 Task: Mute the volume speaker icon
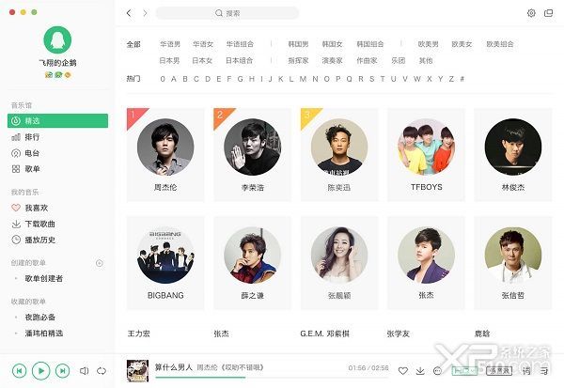[x=84, y=371]
